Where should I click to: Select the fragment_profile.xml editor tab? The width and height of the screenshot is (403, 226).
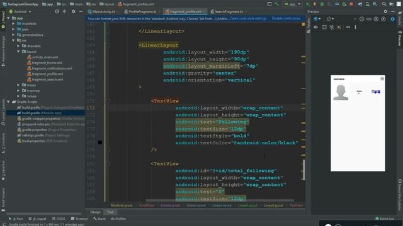point(185,11)
